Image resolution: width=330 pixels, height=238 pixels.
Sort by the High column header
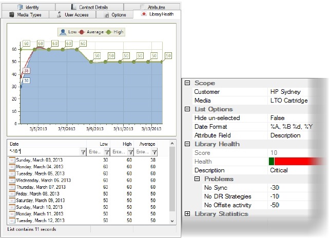(122, 144)
